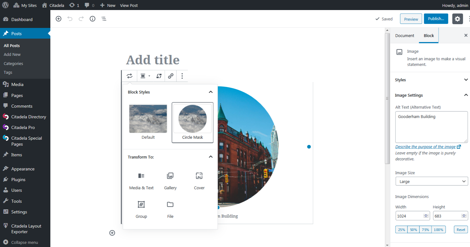Click the Alt Text input field
Screen dimensions: 470x247
pyautogui.click(x=431, y=127)
